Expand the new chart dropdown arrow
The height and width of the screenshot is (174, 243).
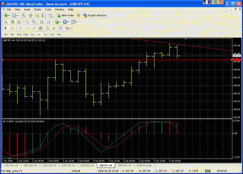click(9, 15)
